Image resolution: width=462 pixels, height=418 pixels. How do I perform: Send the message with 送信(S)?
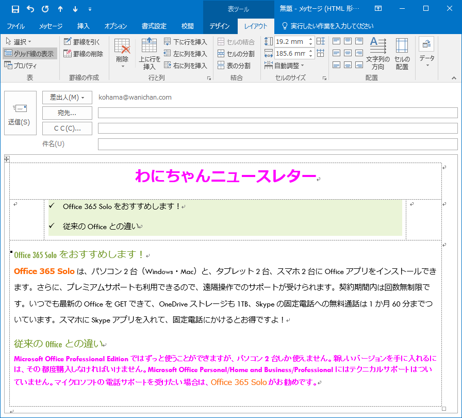click(20, 113)
